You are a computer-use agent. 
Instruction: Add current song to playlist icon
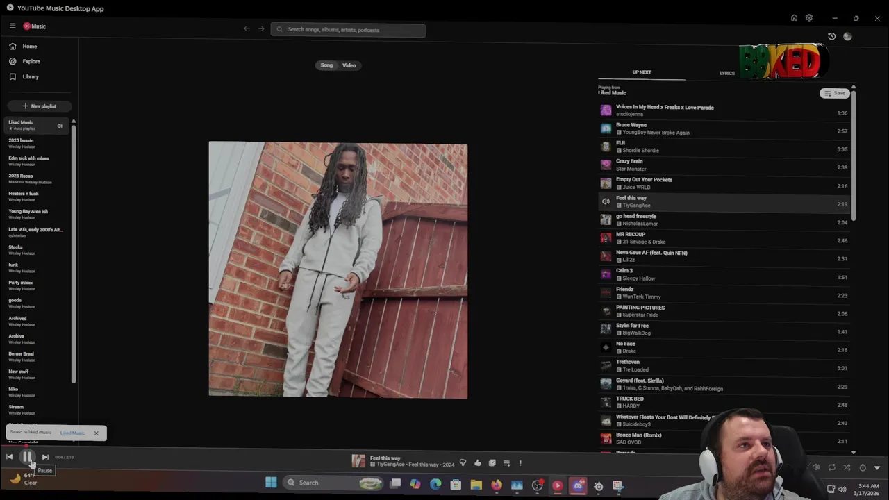point(506,463)
